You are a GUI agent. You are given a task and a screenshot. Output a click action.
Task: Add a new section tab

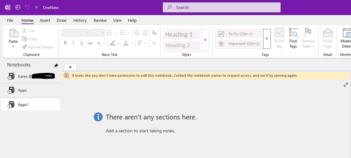click(x=70, y=67)
